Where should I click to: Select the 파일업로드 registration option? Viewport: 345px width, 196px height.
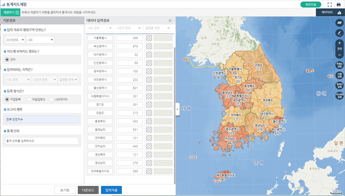(x=29, y=99)
